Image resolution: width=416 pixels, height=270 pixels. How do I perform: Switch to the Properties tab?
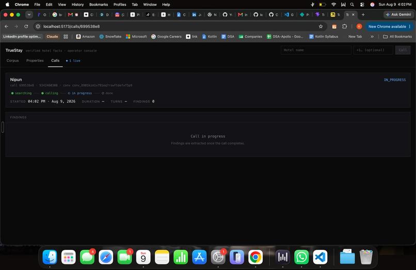tap(35, 60)
